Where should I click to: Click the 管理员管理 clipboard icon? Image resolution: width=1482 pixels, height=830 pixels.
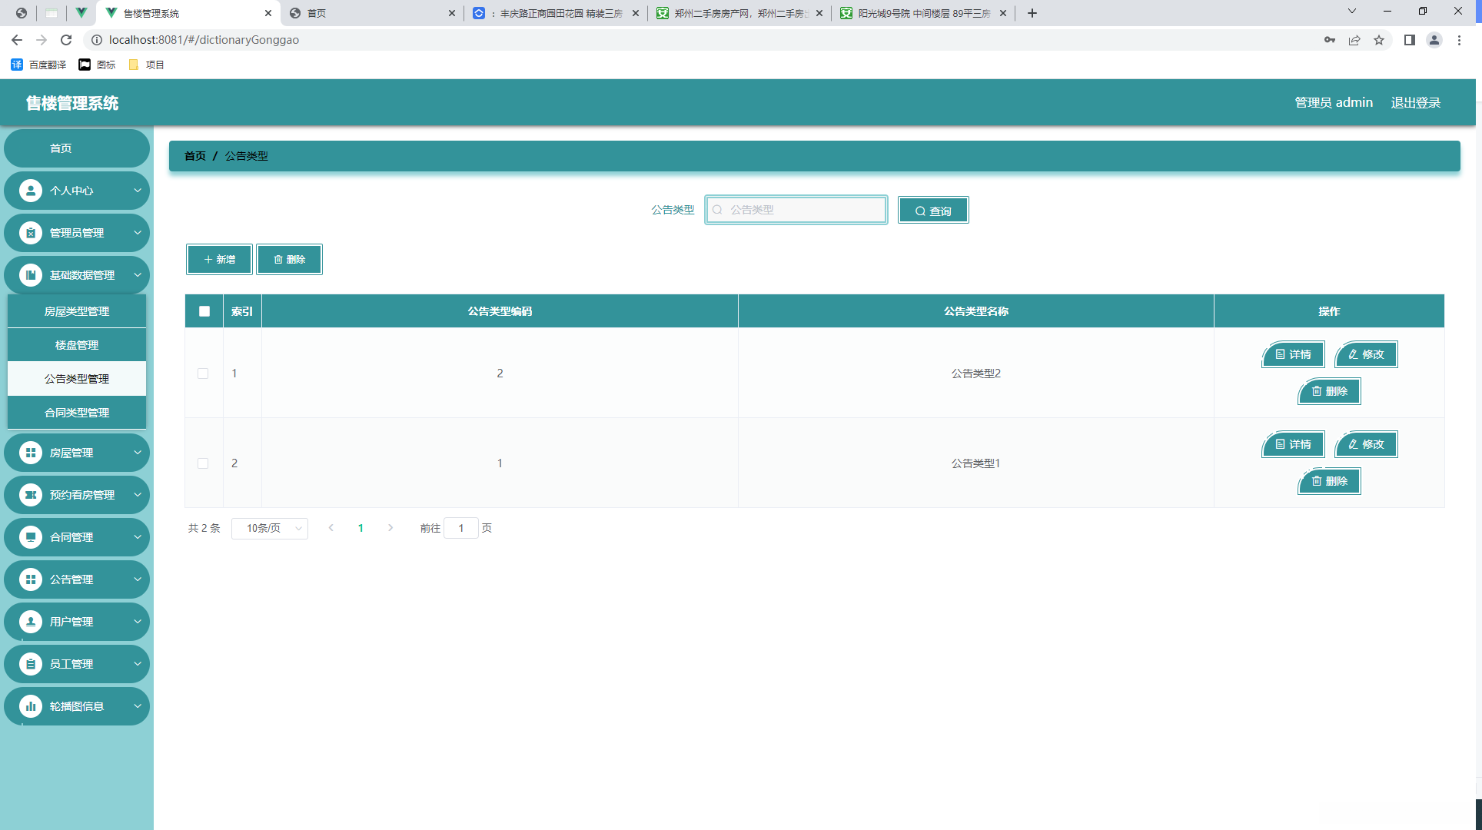pos(31,233)
